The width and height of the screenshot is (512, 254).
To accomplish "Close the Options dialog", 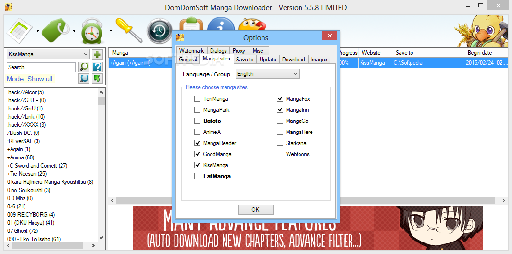I will coord(329,36).
